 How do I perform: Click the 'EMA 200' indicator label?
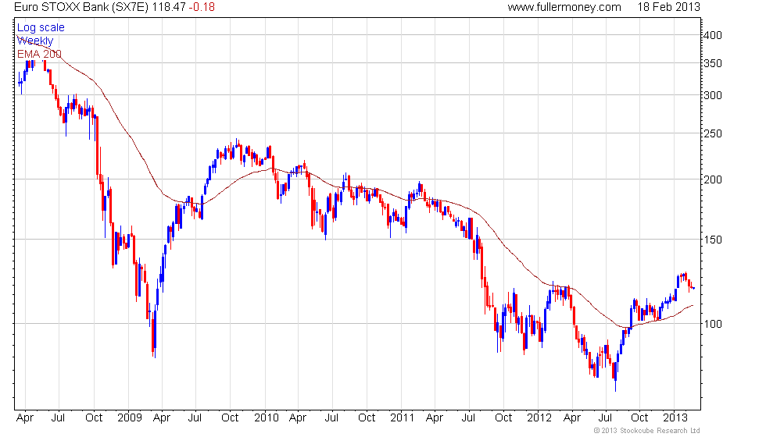[x=39, y=54]
